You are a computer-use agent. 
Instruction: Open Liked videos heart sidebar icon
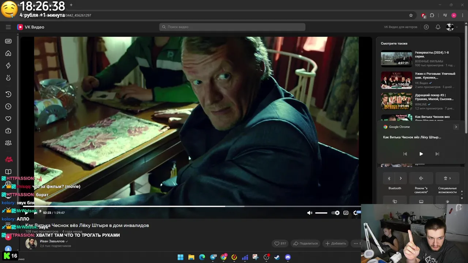[x=8, y=119]
